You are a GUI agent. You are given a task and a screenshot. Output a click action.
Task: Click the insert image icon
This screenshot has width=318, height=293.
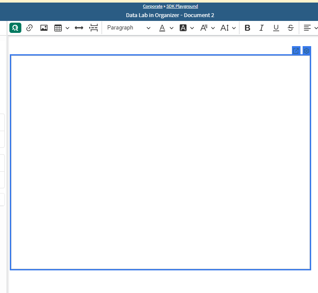click(x=44, y=28)
